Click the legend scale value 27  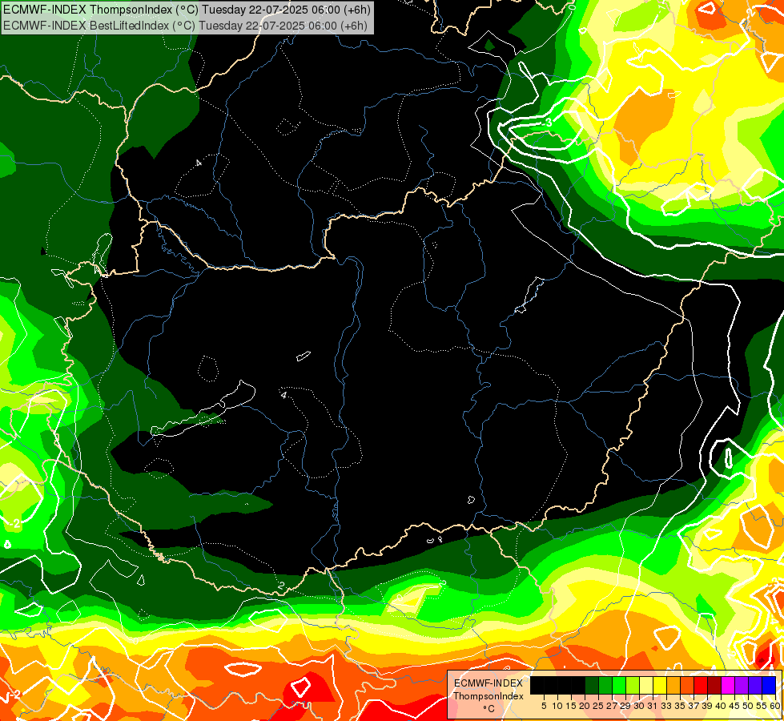612,706
